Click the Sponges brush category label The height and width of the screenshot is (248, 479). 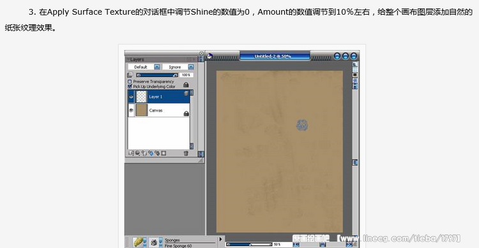pos(172,240)
